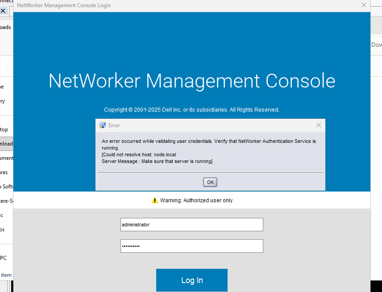
Task: Close the NetWorker Management Console Login window
Action: click(364, 5)
